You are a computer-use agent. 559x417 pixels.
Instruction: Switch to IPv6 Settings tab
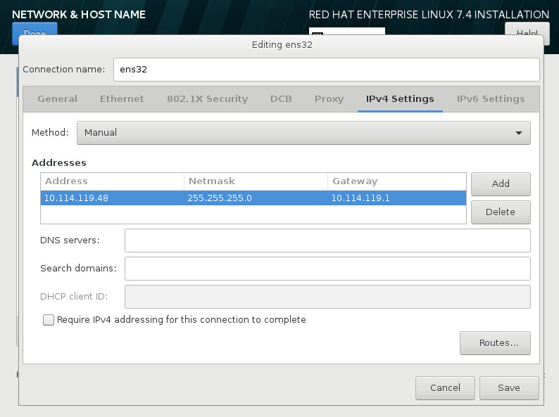(491, 98)
